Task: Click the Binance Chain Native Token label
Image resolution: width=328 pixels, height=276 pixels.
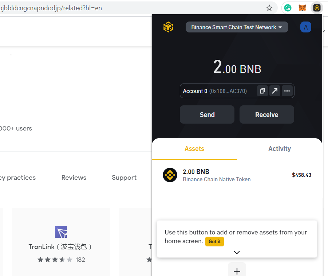Action: (x=217, y=179)
